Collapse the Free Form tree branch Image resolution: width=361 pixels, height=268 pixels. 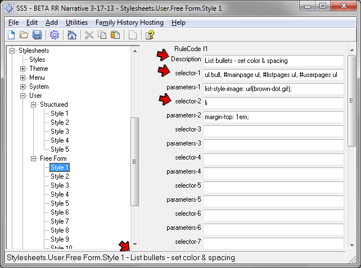tap(34, 158)
